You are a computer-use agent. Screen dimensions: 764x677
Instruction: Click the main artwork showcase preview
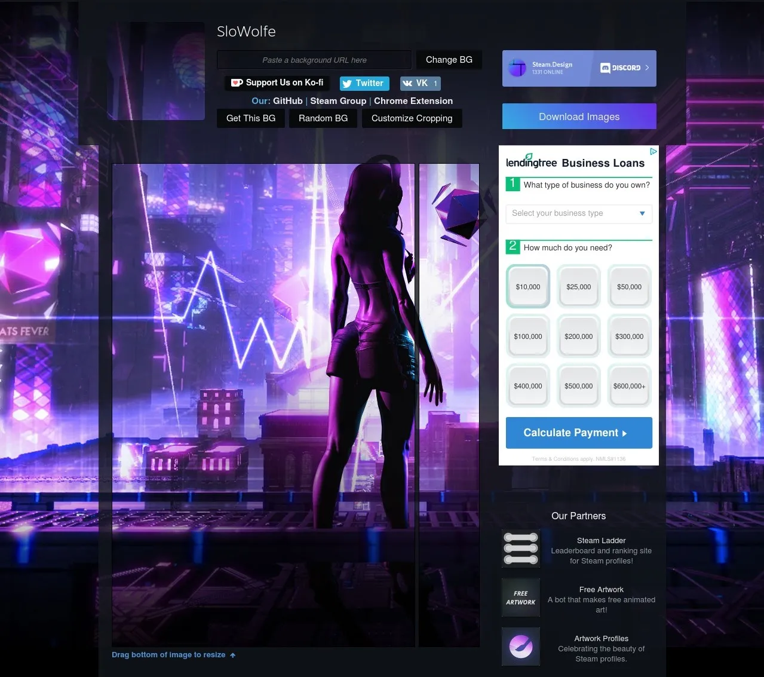(x=263, y=405)
